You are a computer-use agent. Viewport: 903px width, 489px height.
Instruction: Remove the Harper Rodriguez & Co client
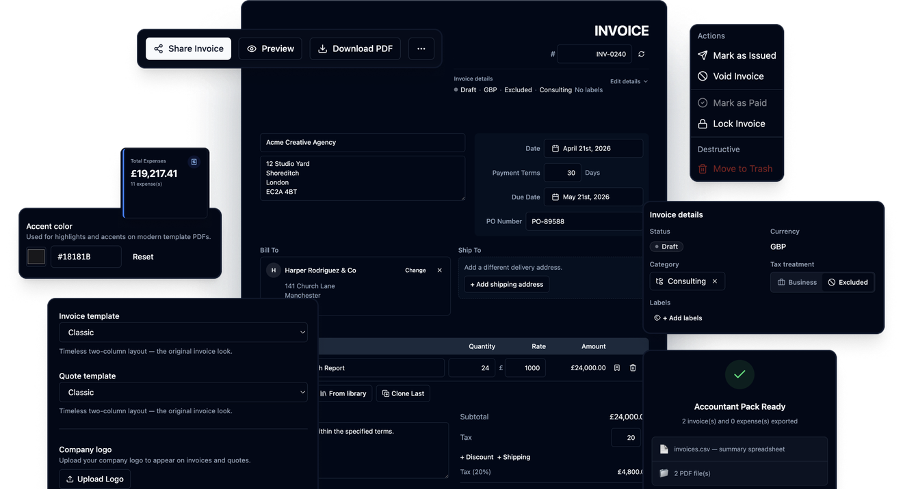tap(440, 270)
